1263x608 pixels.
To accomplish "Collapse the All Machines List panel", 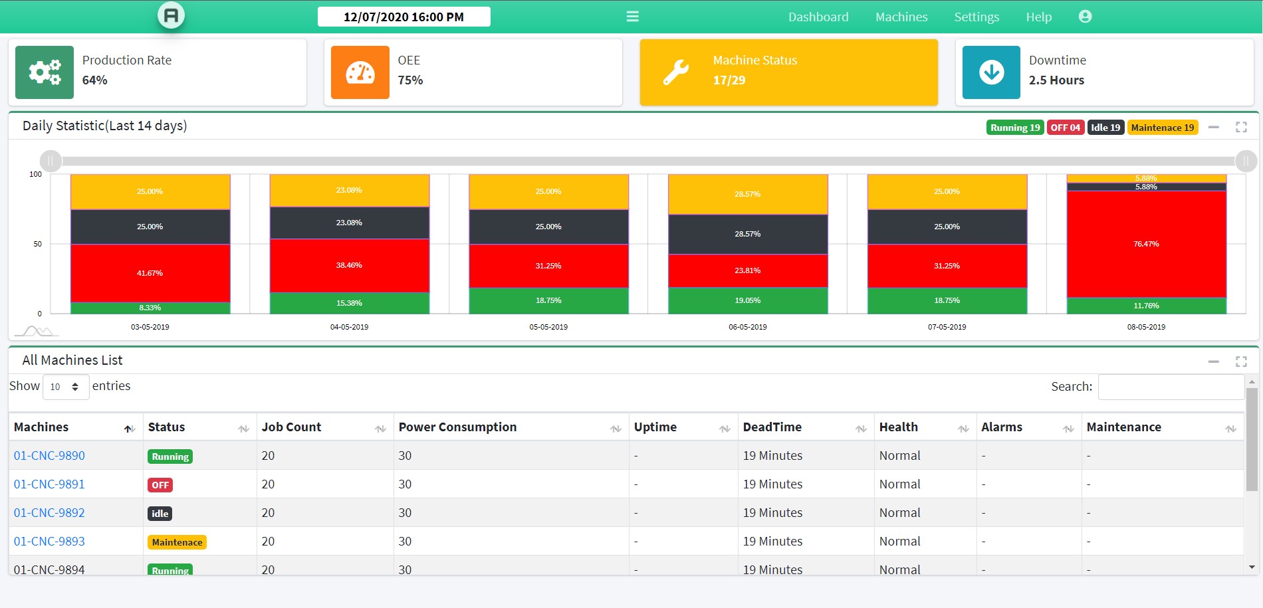I will 1213,361.
